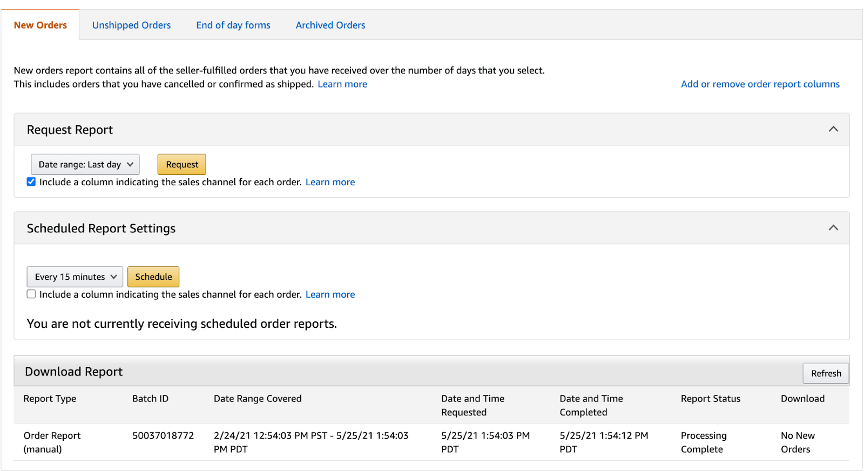Open the End of day forms tab

click(233, 25)
